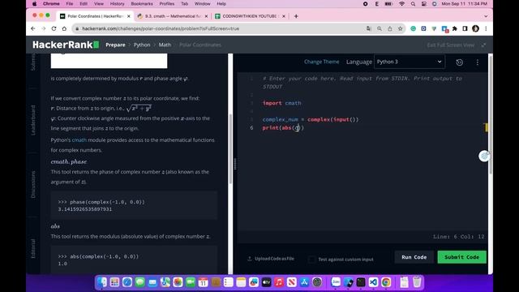Bookmark this page with the star icon
This screenshot has height=292, width=519.
pyautogui.click(x=400, y=29)
